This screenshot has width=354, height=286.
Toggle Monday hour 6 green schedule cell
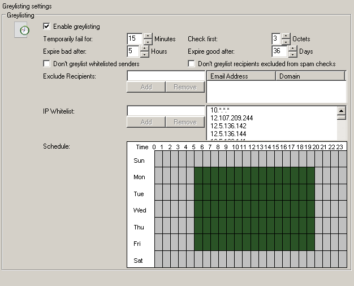[x=206, y=176]
